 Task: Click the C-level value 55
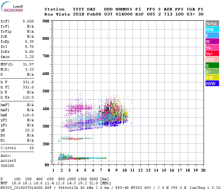pyautogui.click(x=32, y=148)
